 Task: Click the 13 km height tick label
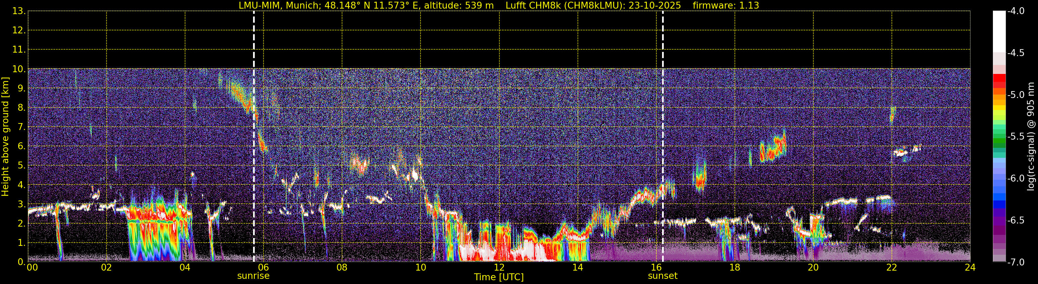tap(19, 11)
